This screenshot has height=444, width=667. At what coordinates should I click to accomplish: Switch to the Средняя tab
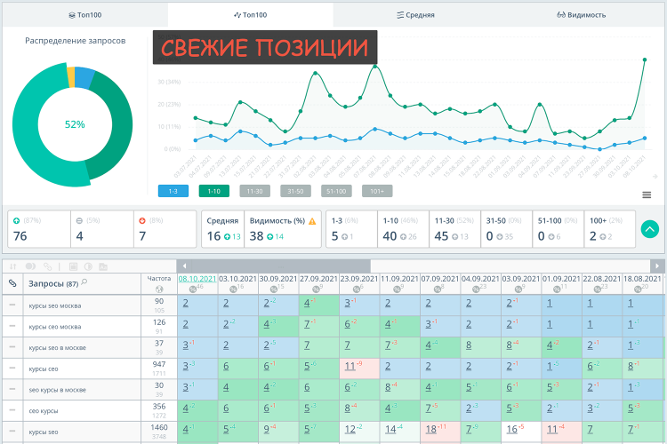coord(415,15)
